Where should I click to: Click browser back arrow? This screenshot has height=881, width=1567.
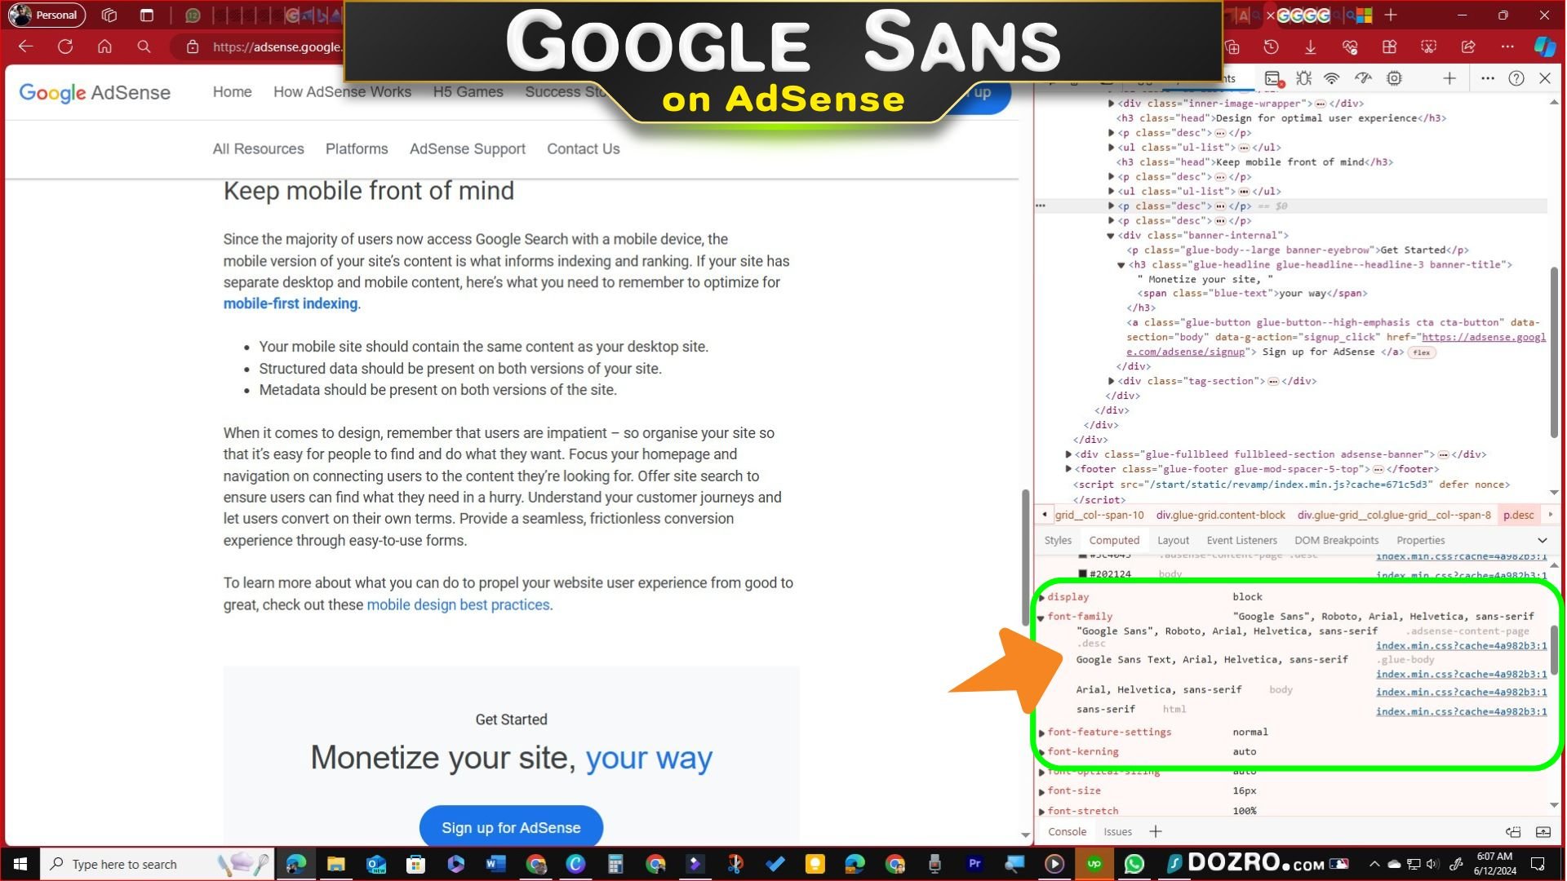point(25,46)
